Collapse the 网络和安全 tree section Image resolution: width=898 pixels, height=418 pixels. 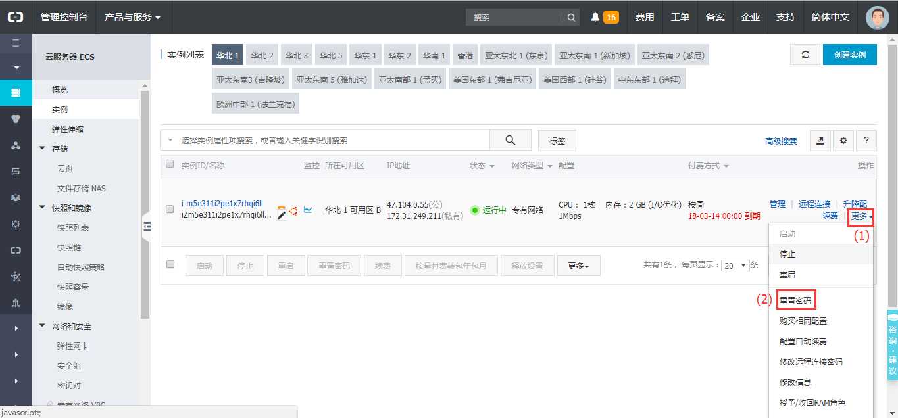tap(43, 326)
